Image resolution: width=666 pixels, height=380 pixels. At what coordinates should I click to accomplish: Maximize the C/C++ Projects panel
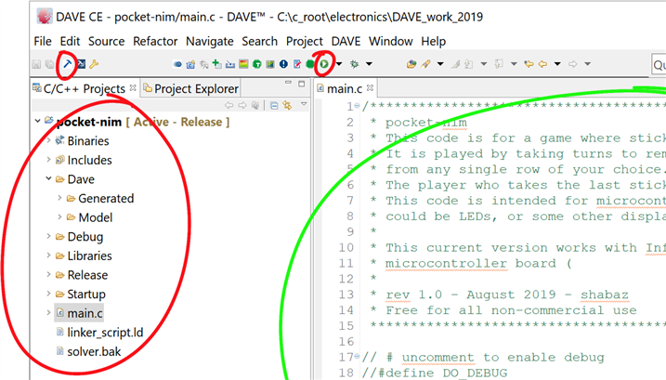302,84
